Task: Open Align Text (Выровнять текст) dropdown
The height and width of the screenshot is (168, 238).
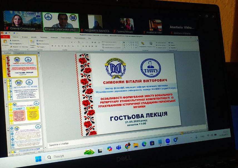Action: pos(108,45)
